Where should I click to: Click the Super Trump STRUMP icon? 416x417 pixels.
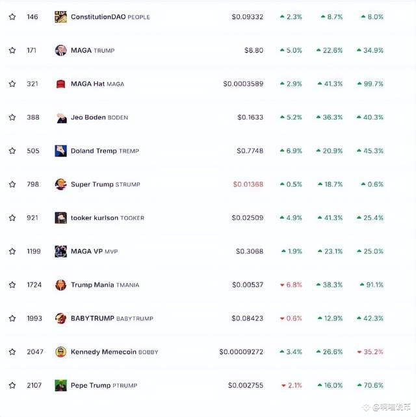[60, 184]
